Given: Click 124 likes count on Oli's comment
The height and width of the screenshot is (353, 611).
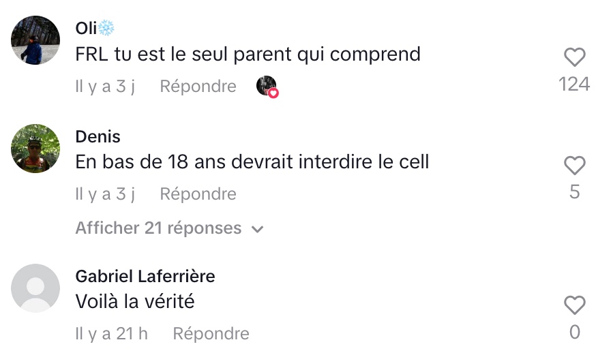Looking at the screenshot, I should (x=574, y=84).
